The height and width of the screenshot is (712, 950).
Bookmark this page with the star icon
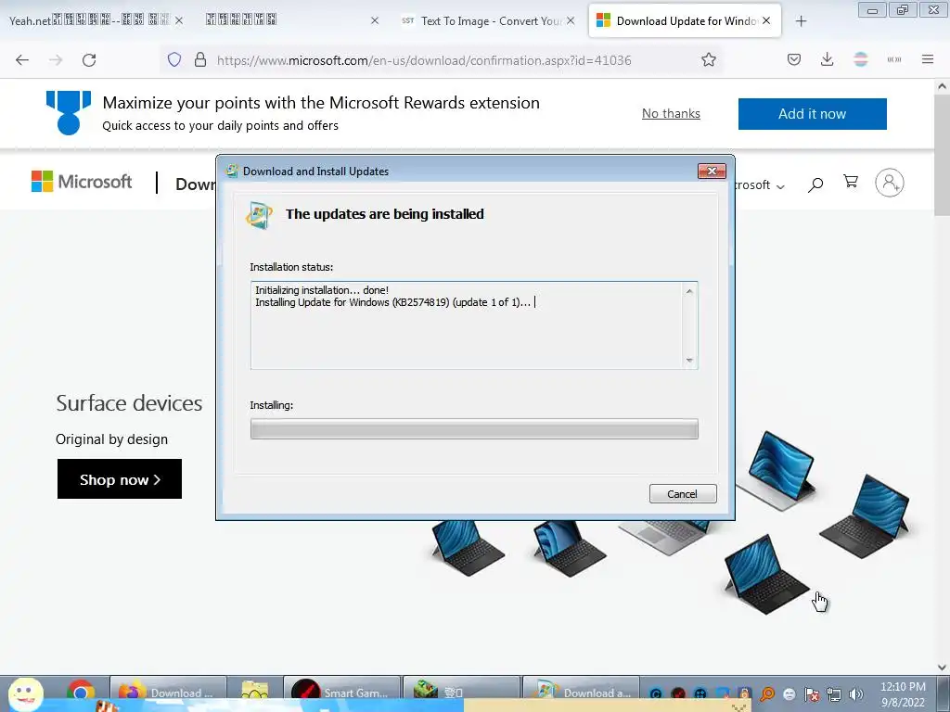pos(708,60)
